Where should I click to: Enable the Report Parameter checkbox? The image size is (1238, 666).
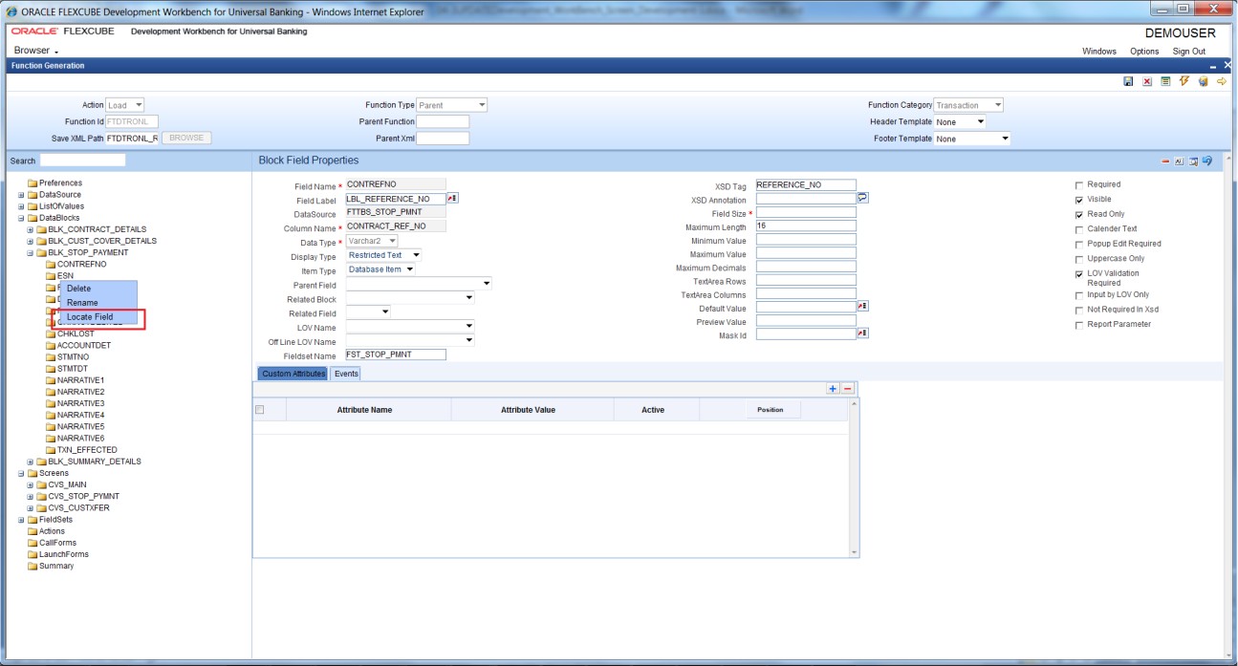(1079, 325)
